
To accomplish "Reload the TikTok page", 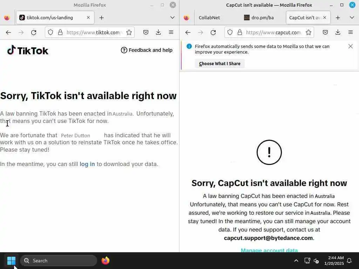I will (x=34, y=33).
